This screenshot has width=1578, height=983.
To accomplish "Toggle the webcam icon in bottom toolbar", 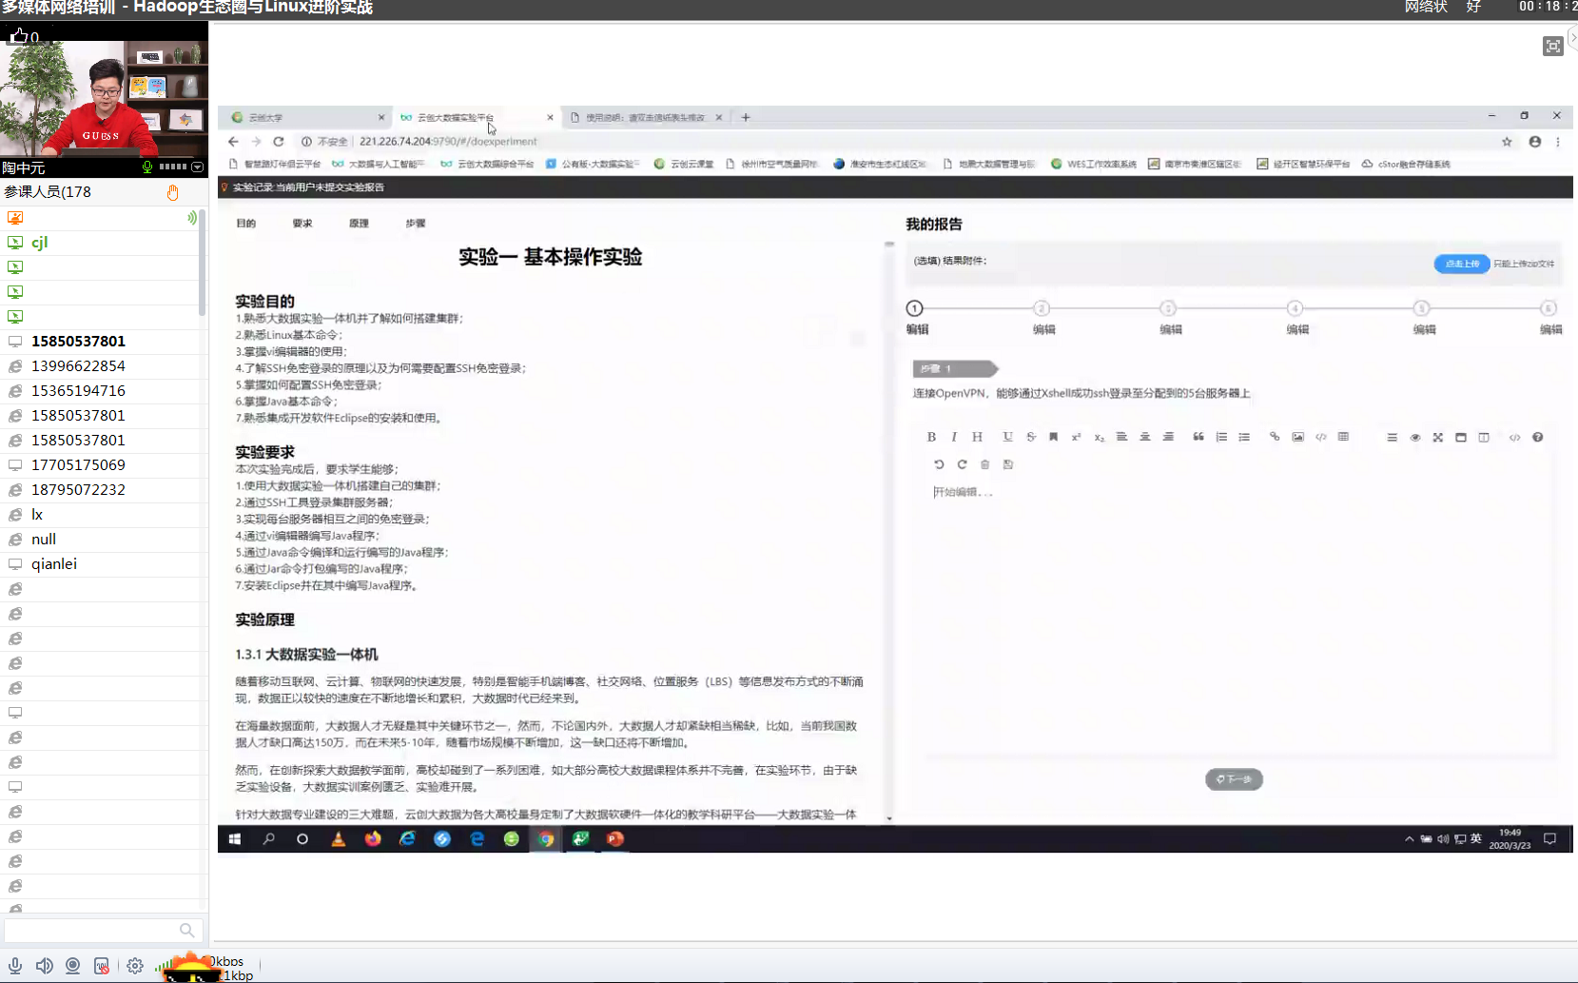I will (73, 966).
